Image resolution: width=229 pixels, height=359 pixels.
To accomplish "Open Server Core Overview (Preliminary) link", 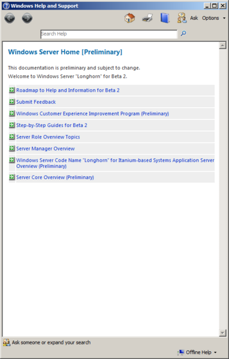I will point(55,177).
